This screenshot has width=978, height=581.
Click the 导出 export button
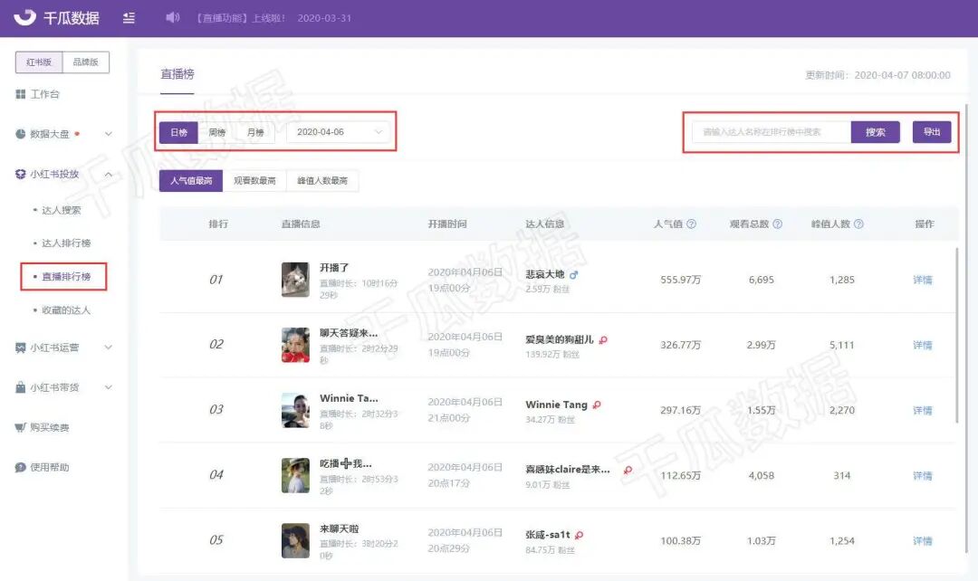click(932, 132)
